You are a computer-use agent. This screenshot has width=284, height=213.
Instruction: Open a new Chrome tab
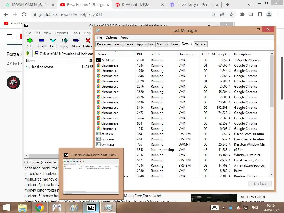point(228,5)
